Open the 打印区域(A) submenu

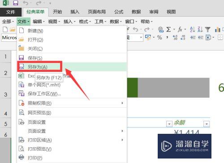click(72, 140)
